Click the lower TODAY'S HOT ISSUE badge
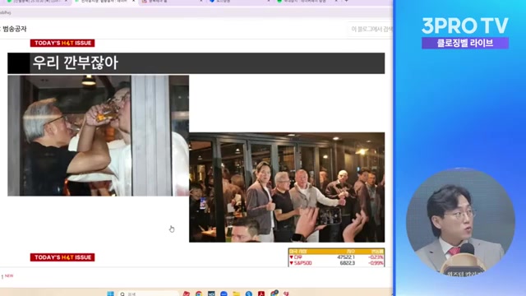Image resolution: width=526 pixels, height=296 pixels. (62, 257)
